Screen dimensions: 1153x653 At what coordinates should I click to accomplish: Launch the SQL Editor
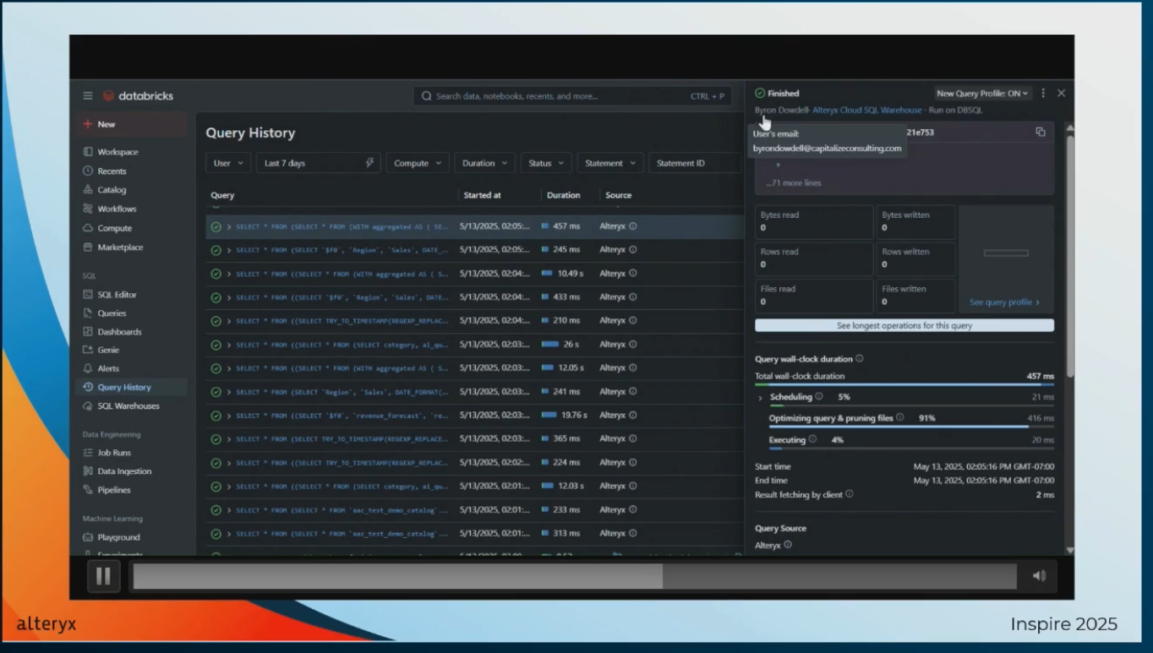(x=117, y=295)
